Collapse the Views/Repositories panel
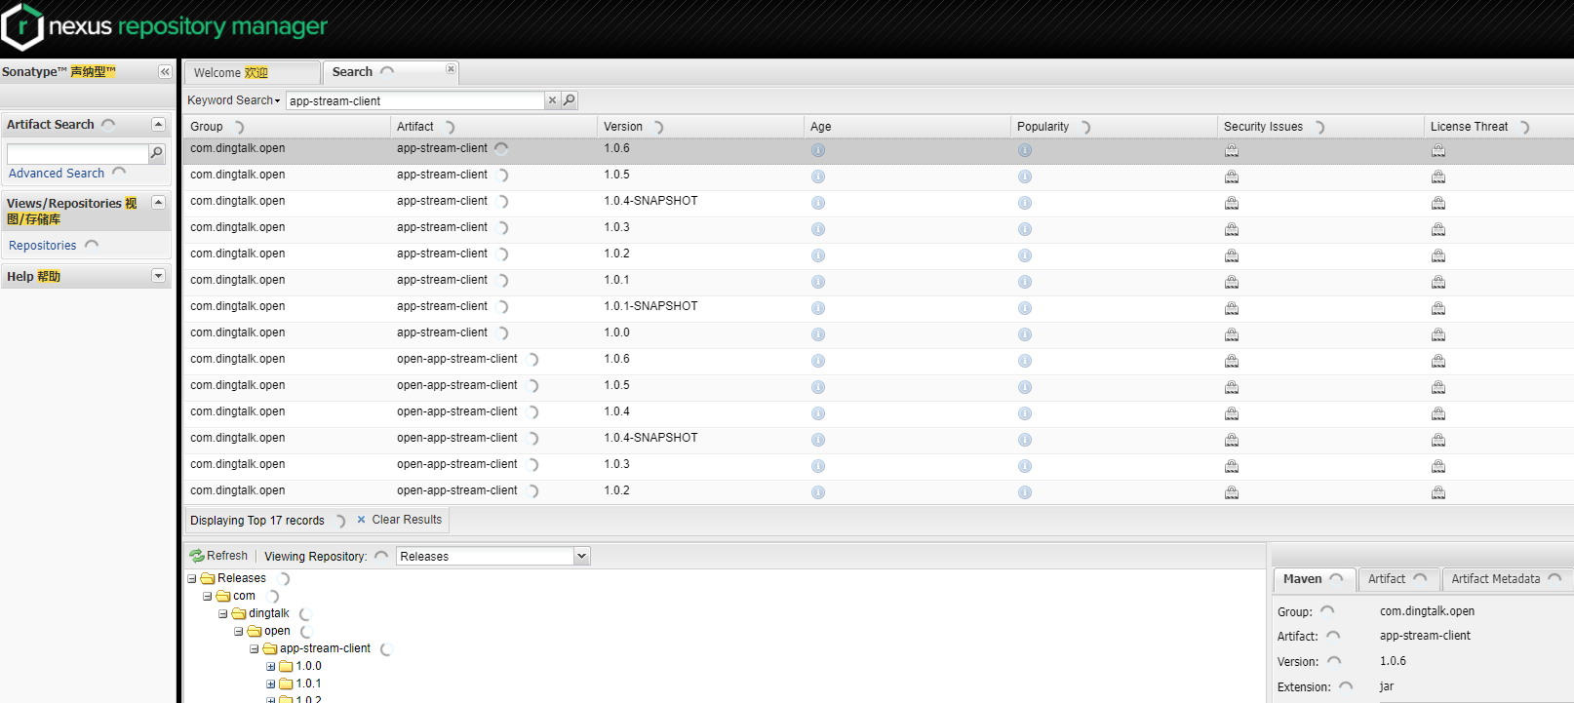Viewport: 1574px width, 703px height. tap(158, 202)
